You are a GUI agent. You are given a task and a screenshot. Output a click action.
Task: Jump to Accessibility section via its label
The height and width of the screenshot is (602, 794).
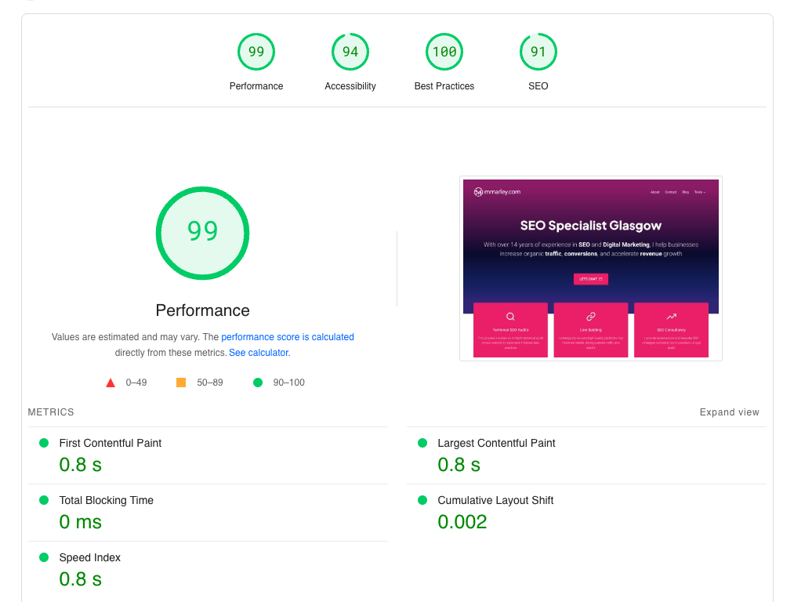(350, 86)
